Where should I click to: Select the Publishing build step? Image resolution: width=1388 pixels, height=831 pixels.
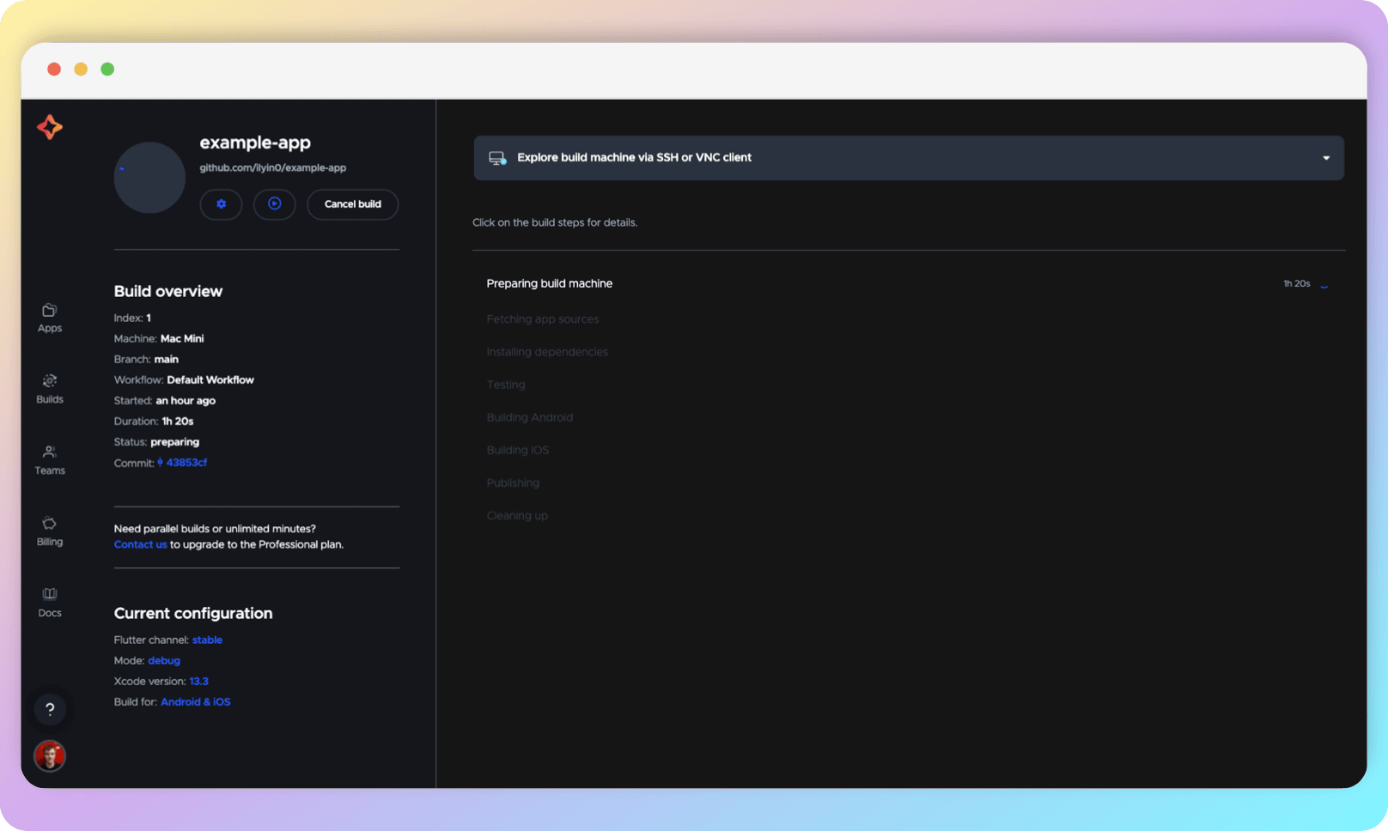tap(513, 482)
